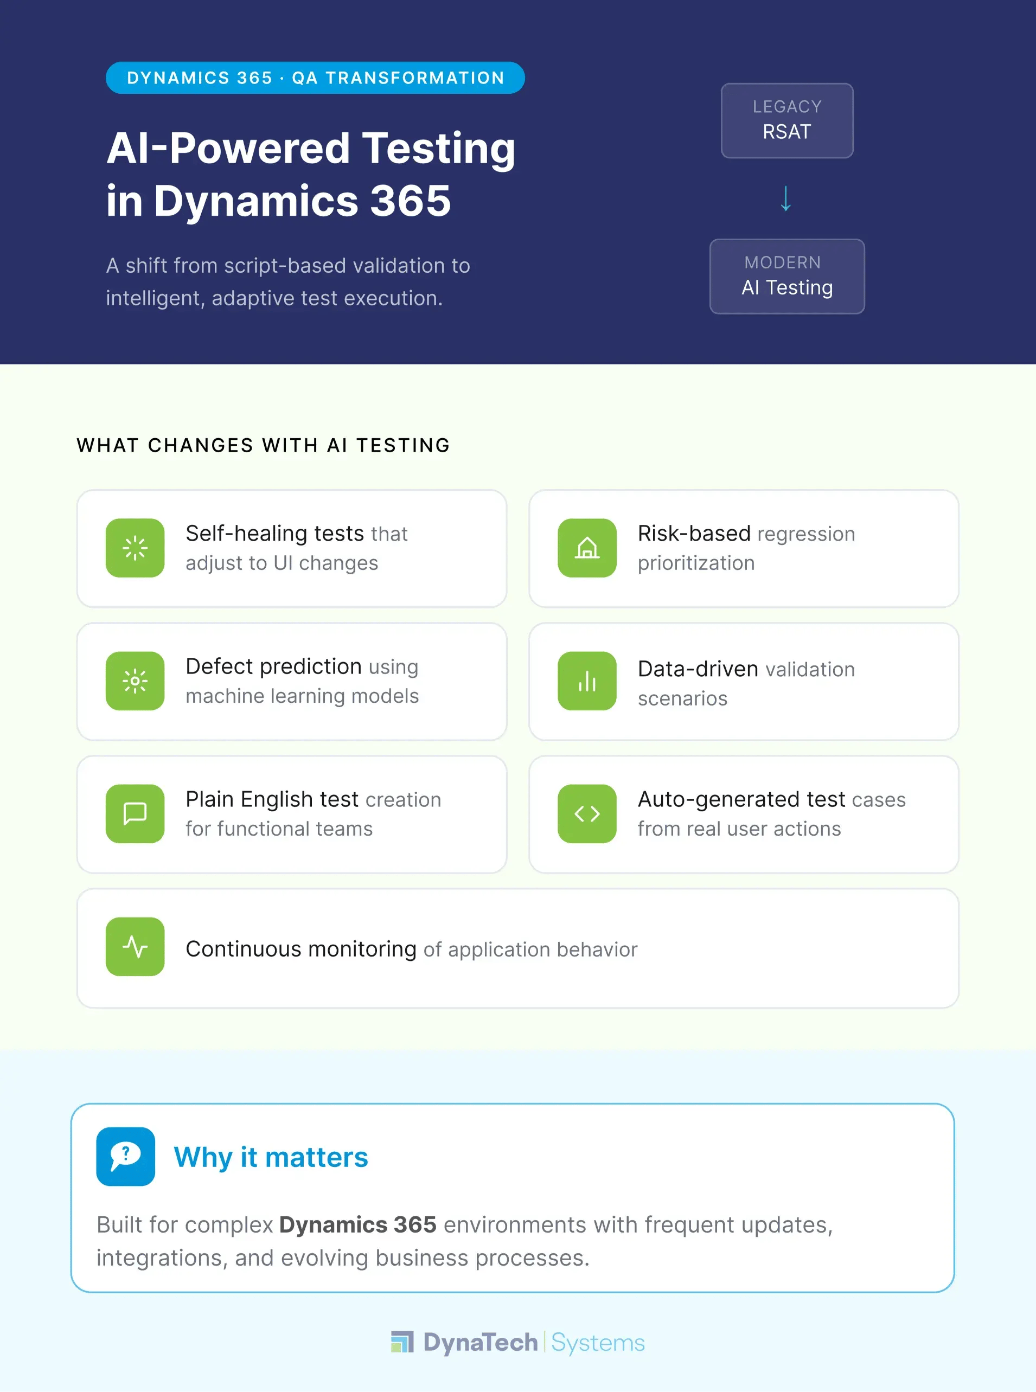1036x1392 pixels.
Task: Select the house icon on Risk-based card
Action: coord(587,548)
